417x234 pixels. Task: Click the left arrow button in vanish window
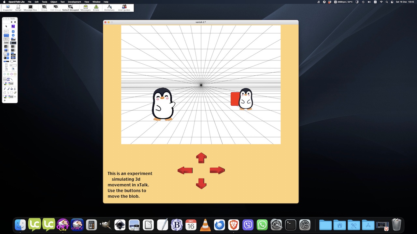coord(185,170)
